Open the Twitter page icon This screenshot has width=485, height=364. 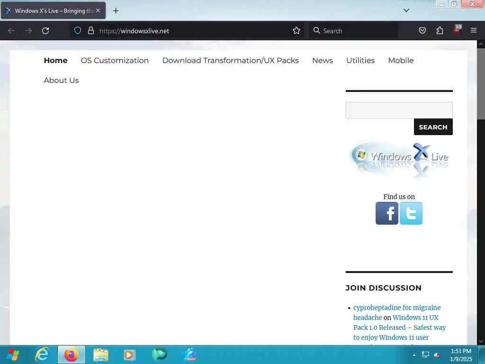pos(411,213)
